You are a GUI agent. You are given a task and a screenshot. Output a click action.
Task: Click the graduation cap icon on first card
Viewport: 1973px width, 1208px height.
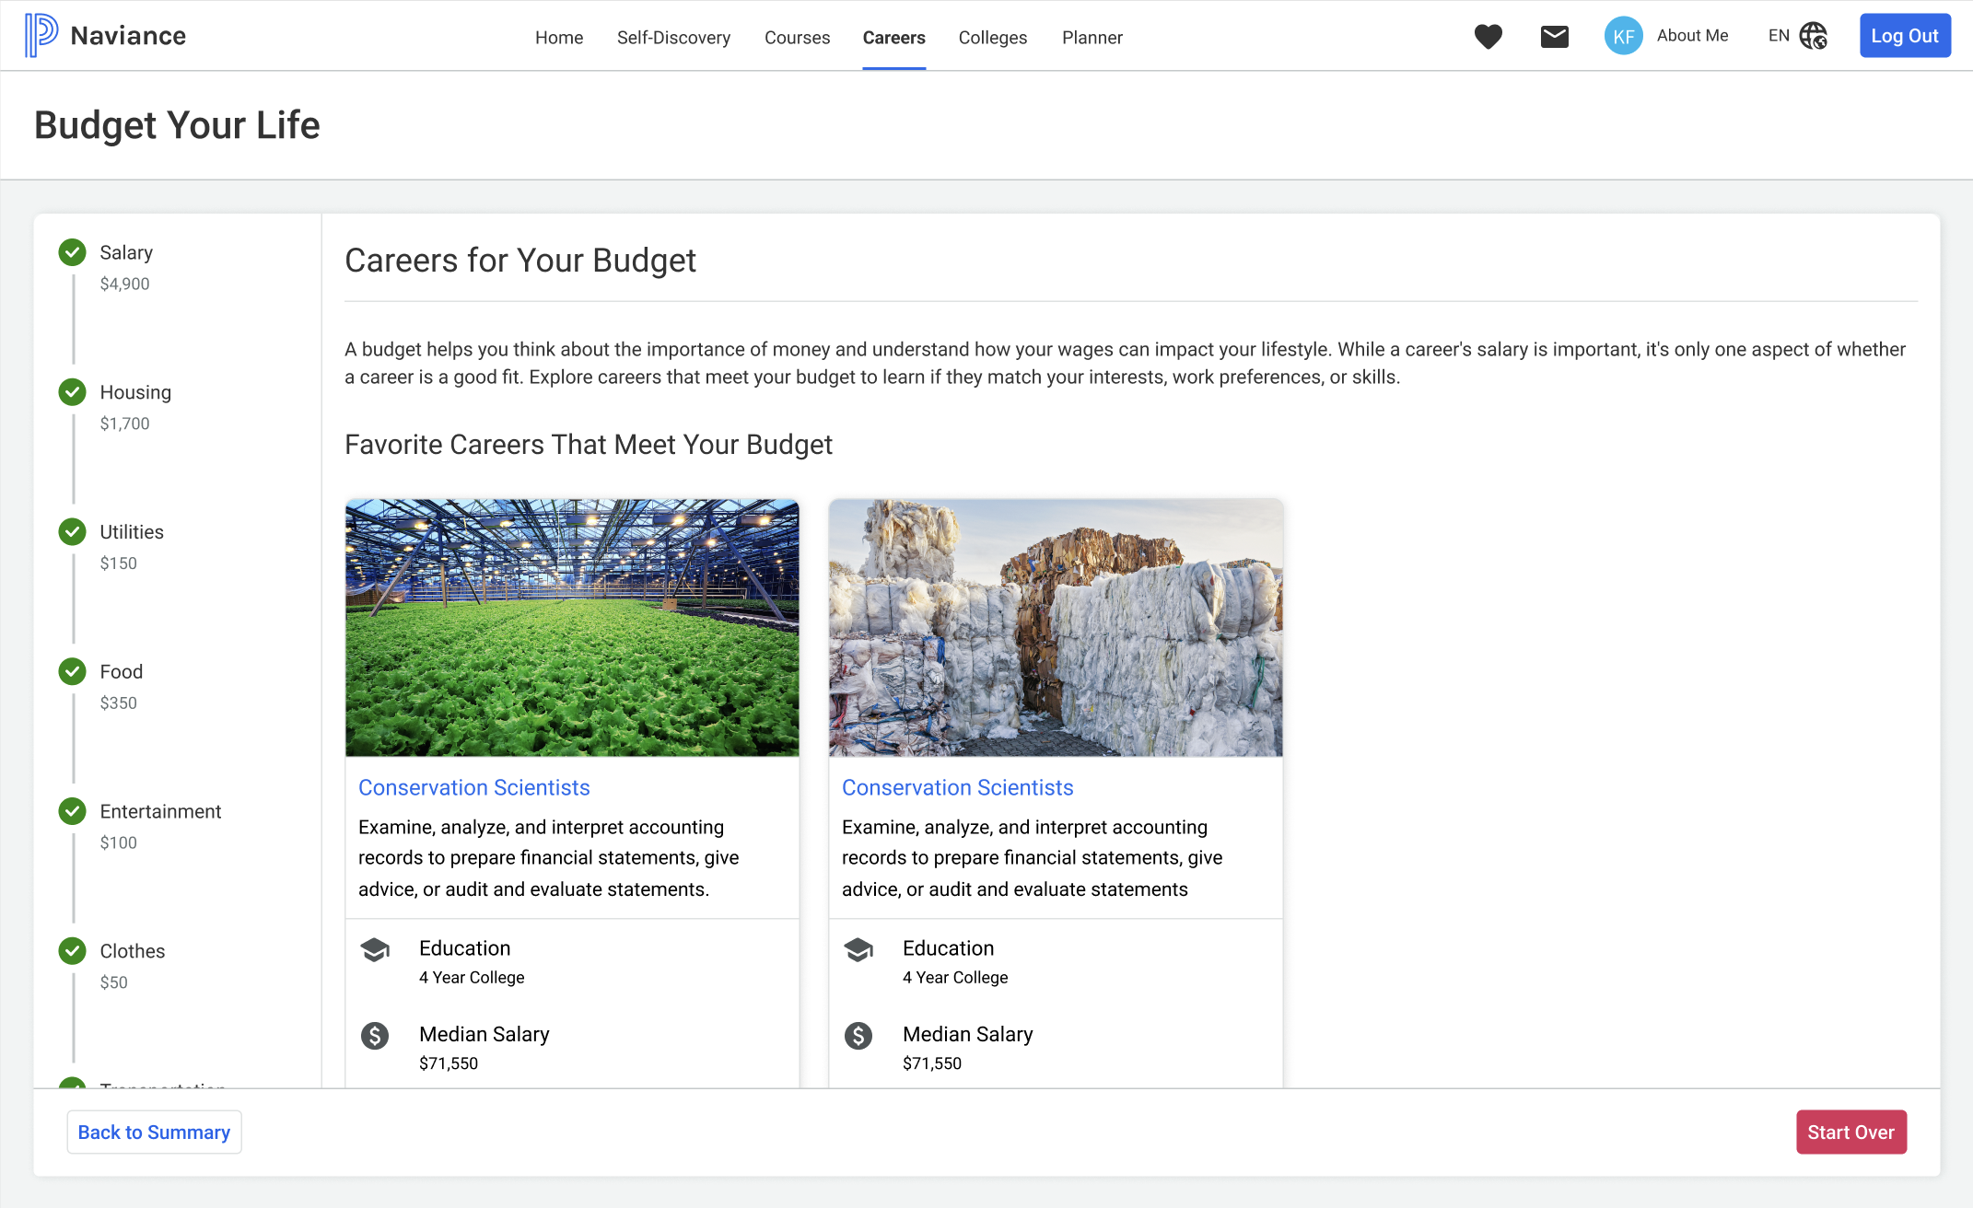[375, 949]
